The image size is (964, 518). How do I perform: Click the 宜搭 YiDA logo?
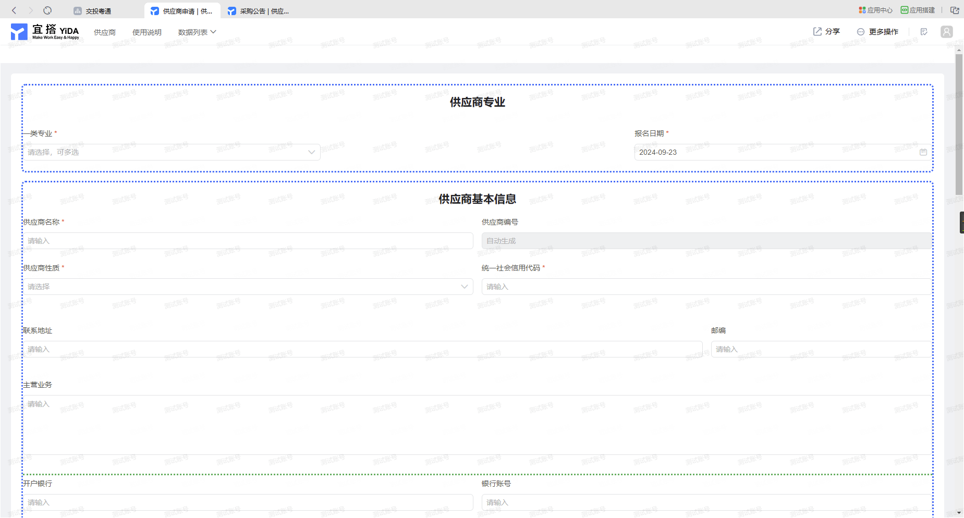click(x=45, y=32)
